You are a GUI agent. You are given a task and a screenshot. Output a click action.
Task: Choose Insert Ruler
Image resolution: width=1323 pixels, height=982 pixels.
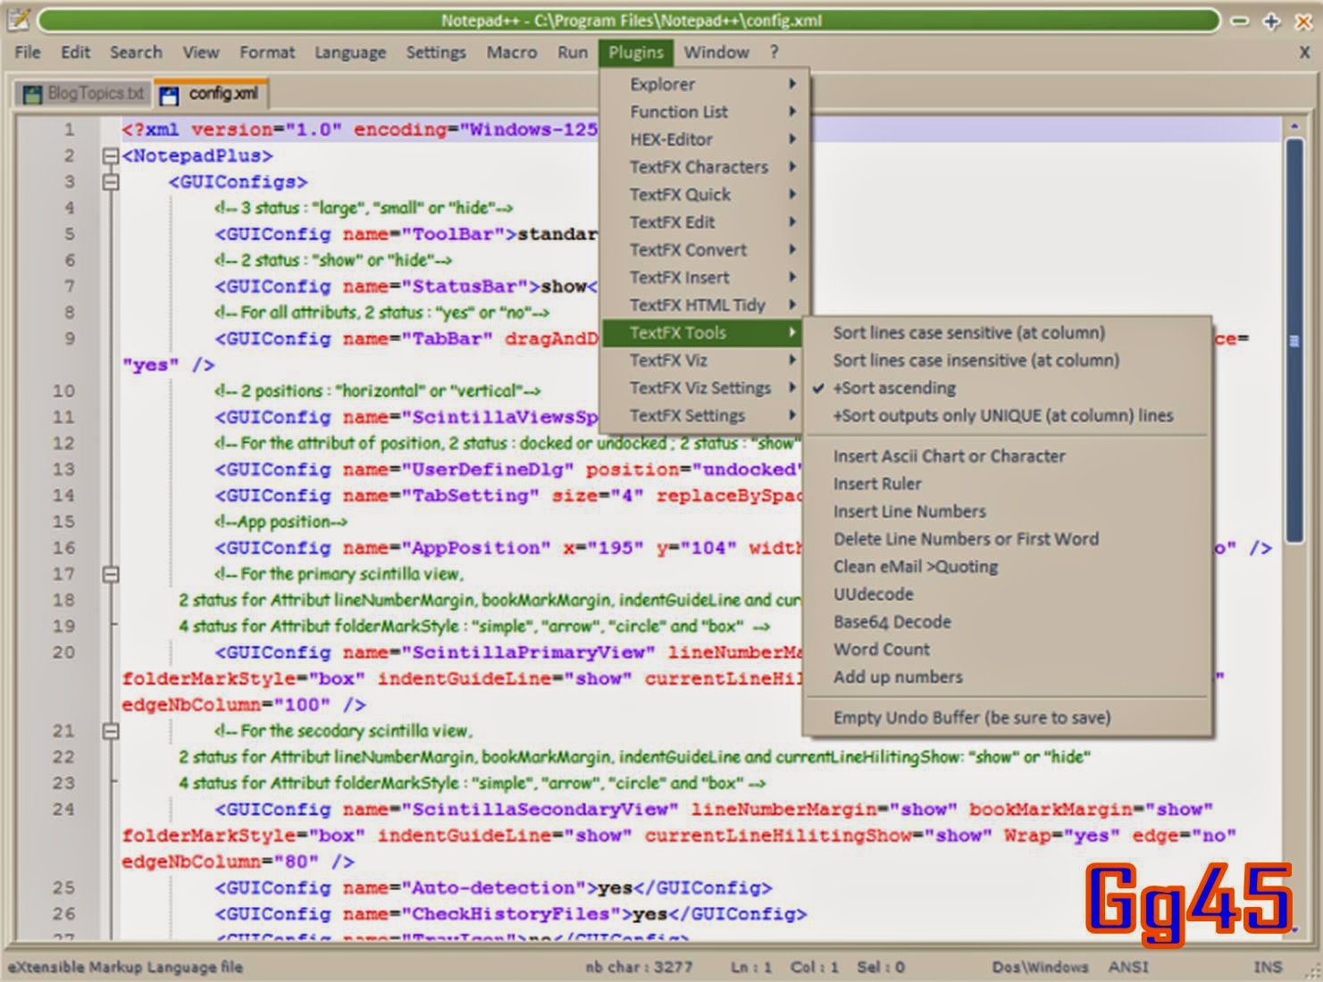1008,484
